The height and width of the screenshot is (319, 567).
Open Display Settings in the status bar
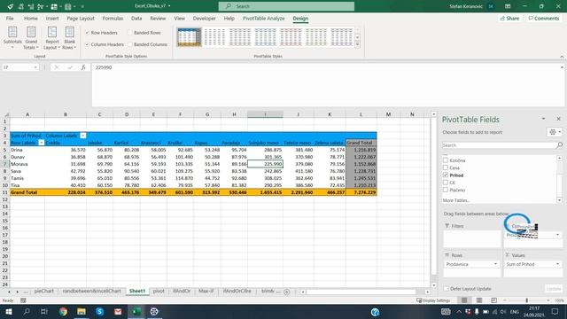tap(433, 300)
